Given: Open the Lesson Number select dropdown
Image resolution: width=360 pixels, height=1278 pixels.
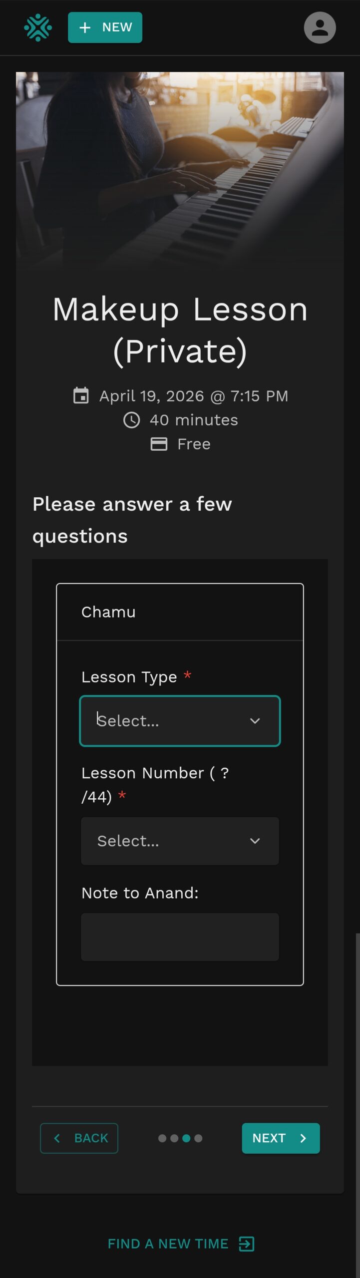Looking at the screenshot, I should click(180, 841).
